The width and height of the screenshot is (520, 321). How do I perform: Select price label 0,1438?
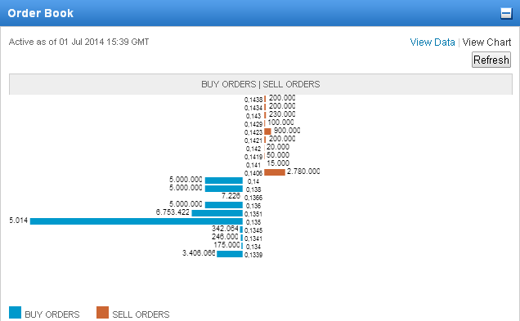[253, 100]
